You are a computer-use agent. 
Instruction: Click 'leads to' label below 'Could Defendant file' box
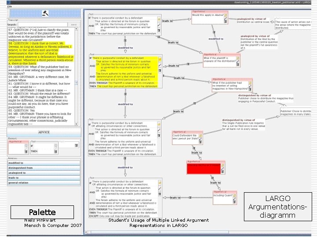pos(197,153)
